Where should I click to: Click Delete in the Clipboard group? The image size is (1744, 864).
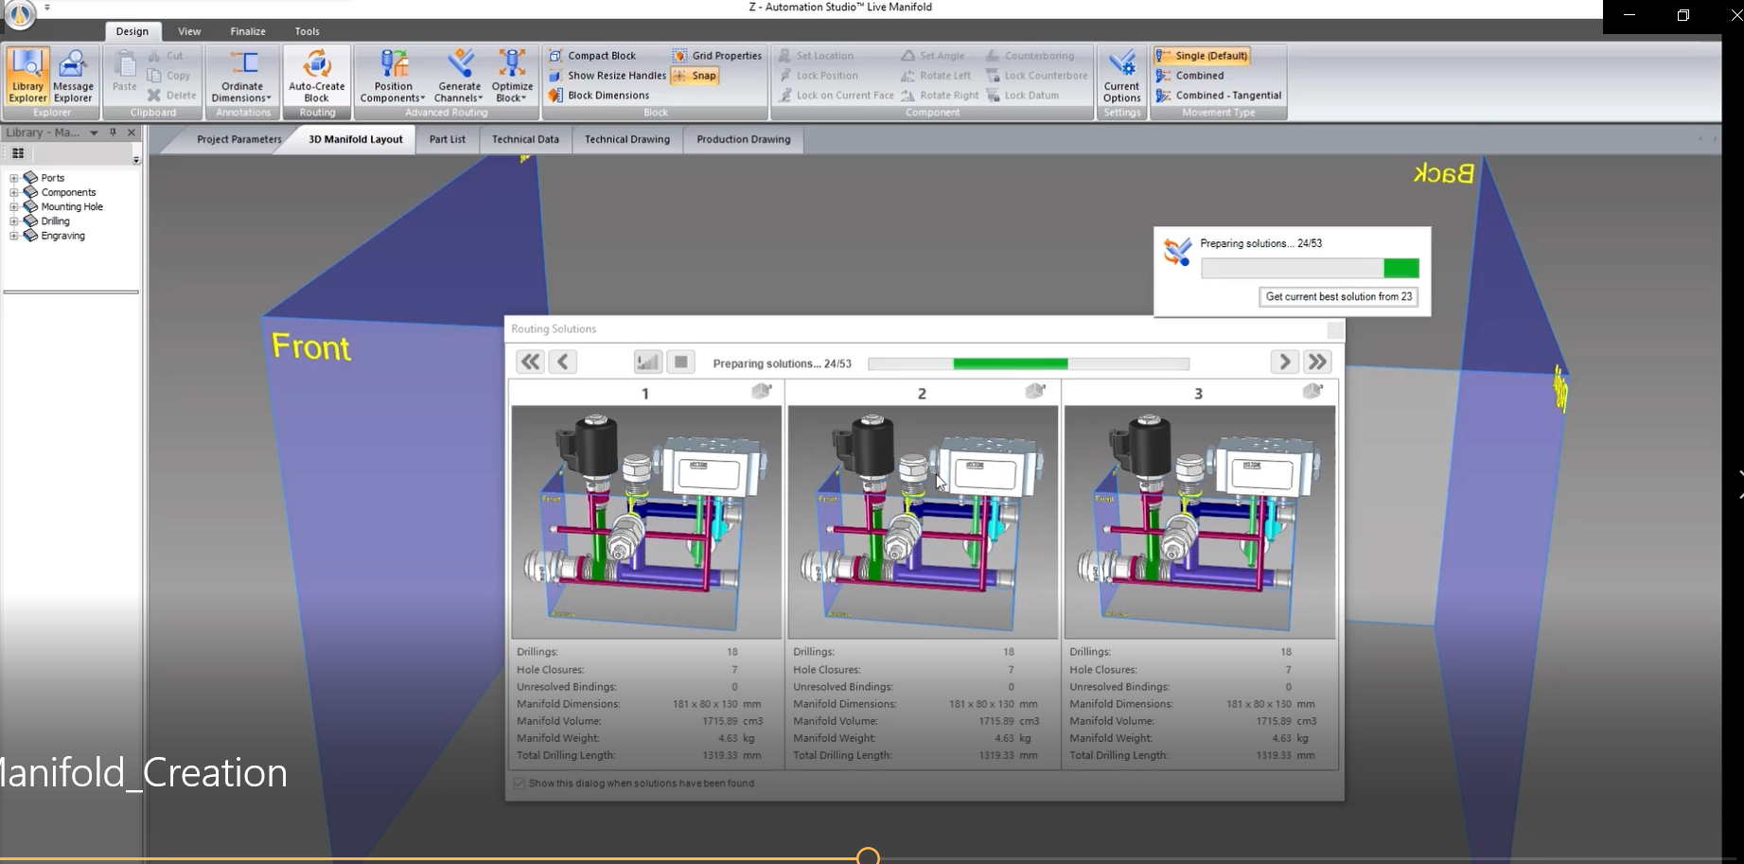click(x=172, y=96)
